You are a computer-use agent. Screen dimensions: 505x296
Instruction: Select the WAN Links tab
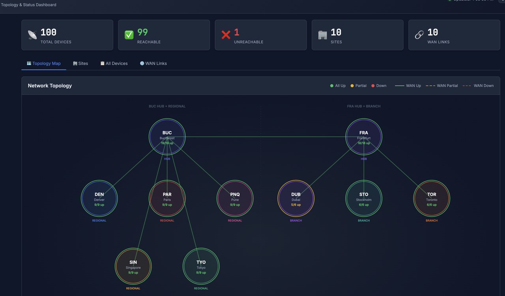tap(153, 64)
